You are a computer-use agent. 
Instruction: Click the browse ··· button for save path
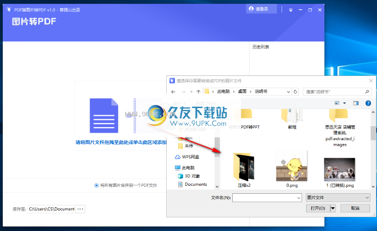[x=81, y=209]
